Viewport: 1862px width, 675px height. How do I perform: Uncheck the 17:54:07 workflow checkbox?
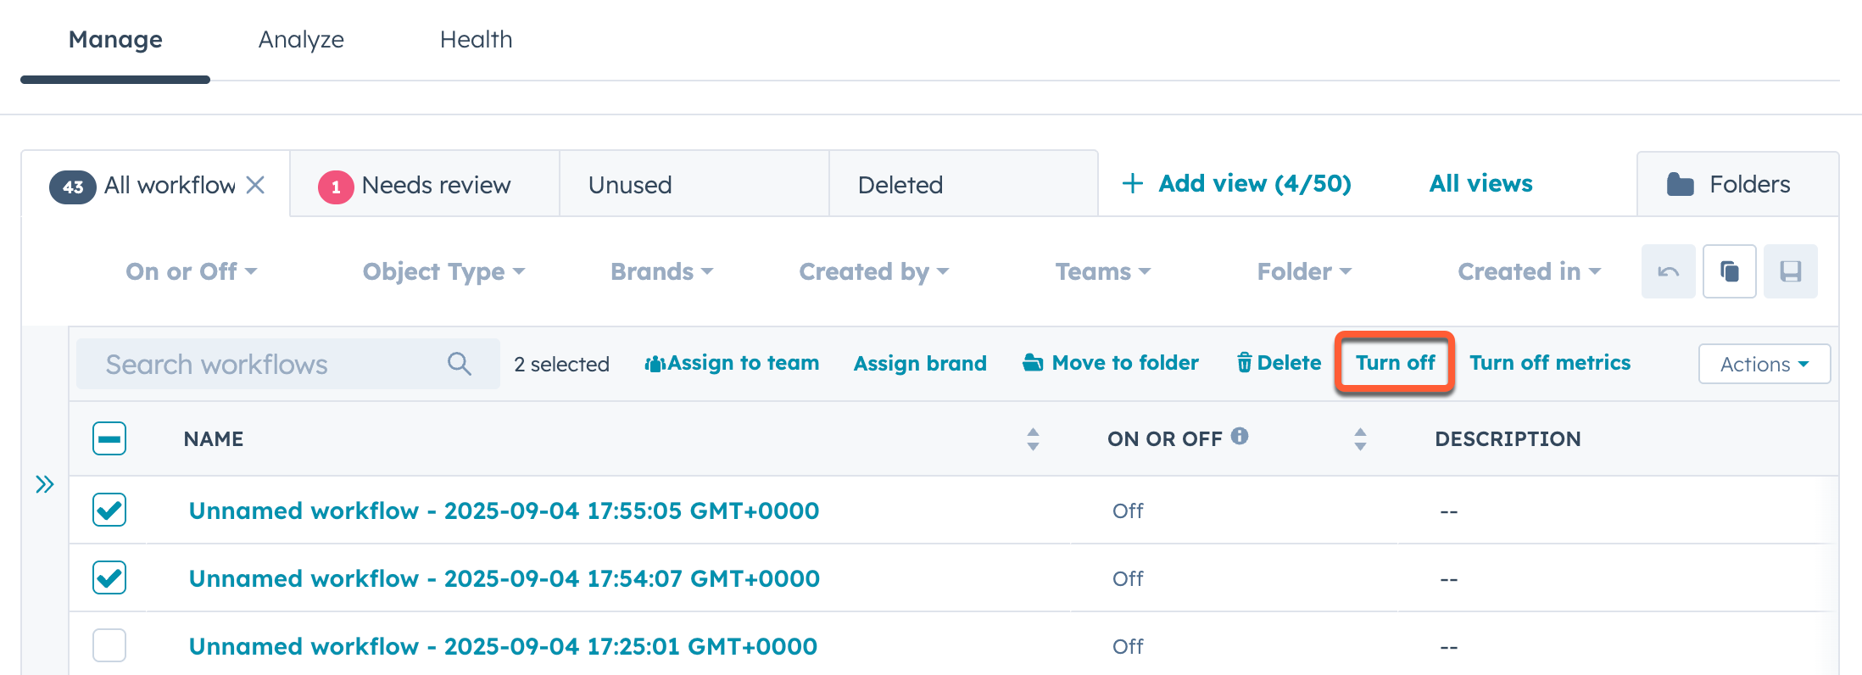click(109, 577)
